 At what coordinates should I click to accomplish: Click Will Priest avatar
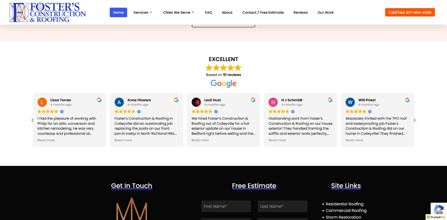350,102
